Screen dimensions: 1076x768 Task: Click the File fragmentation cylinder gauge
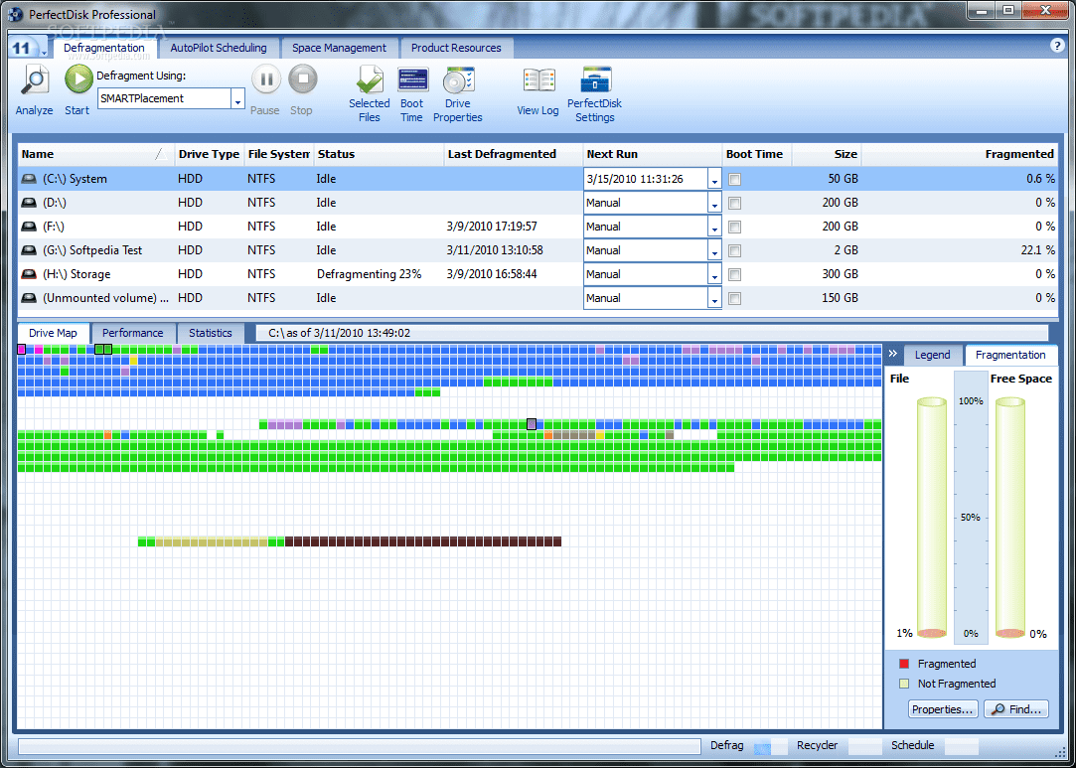(x=931, y=519)
